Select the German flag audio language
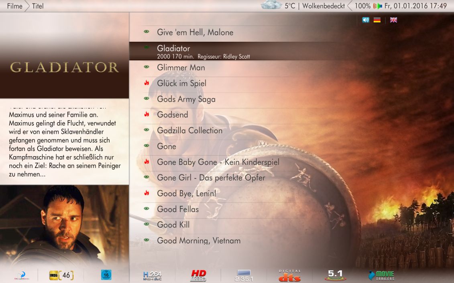This screenshot has height=283, width=454. tap(377, 20)
